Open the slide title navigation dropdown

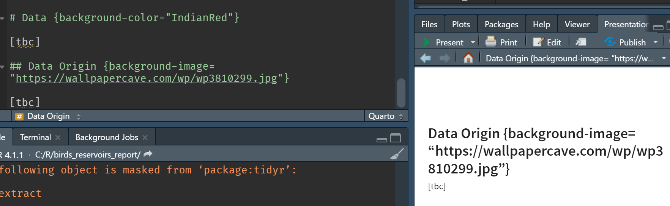pos(664,58)
